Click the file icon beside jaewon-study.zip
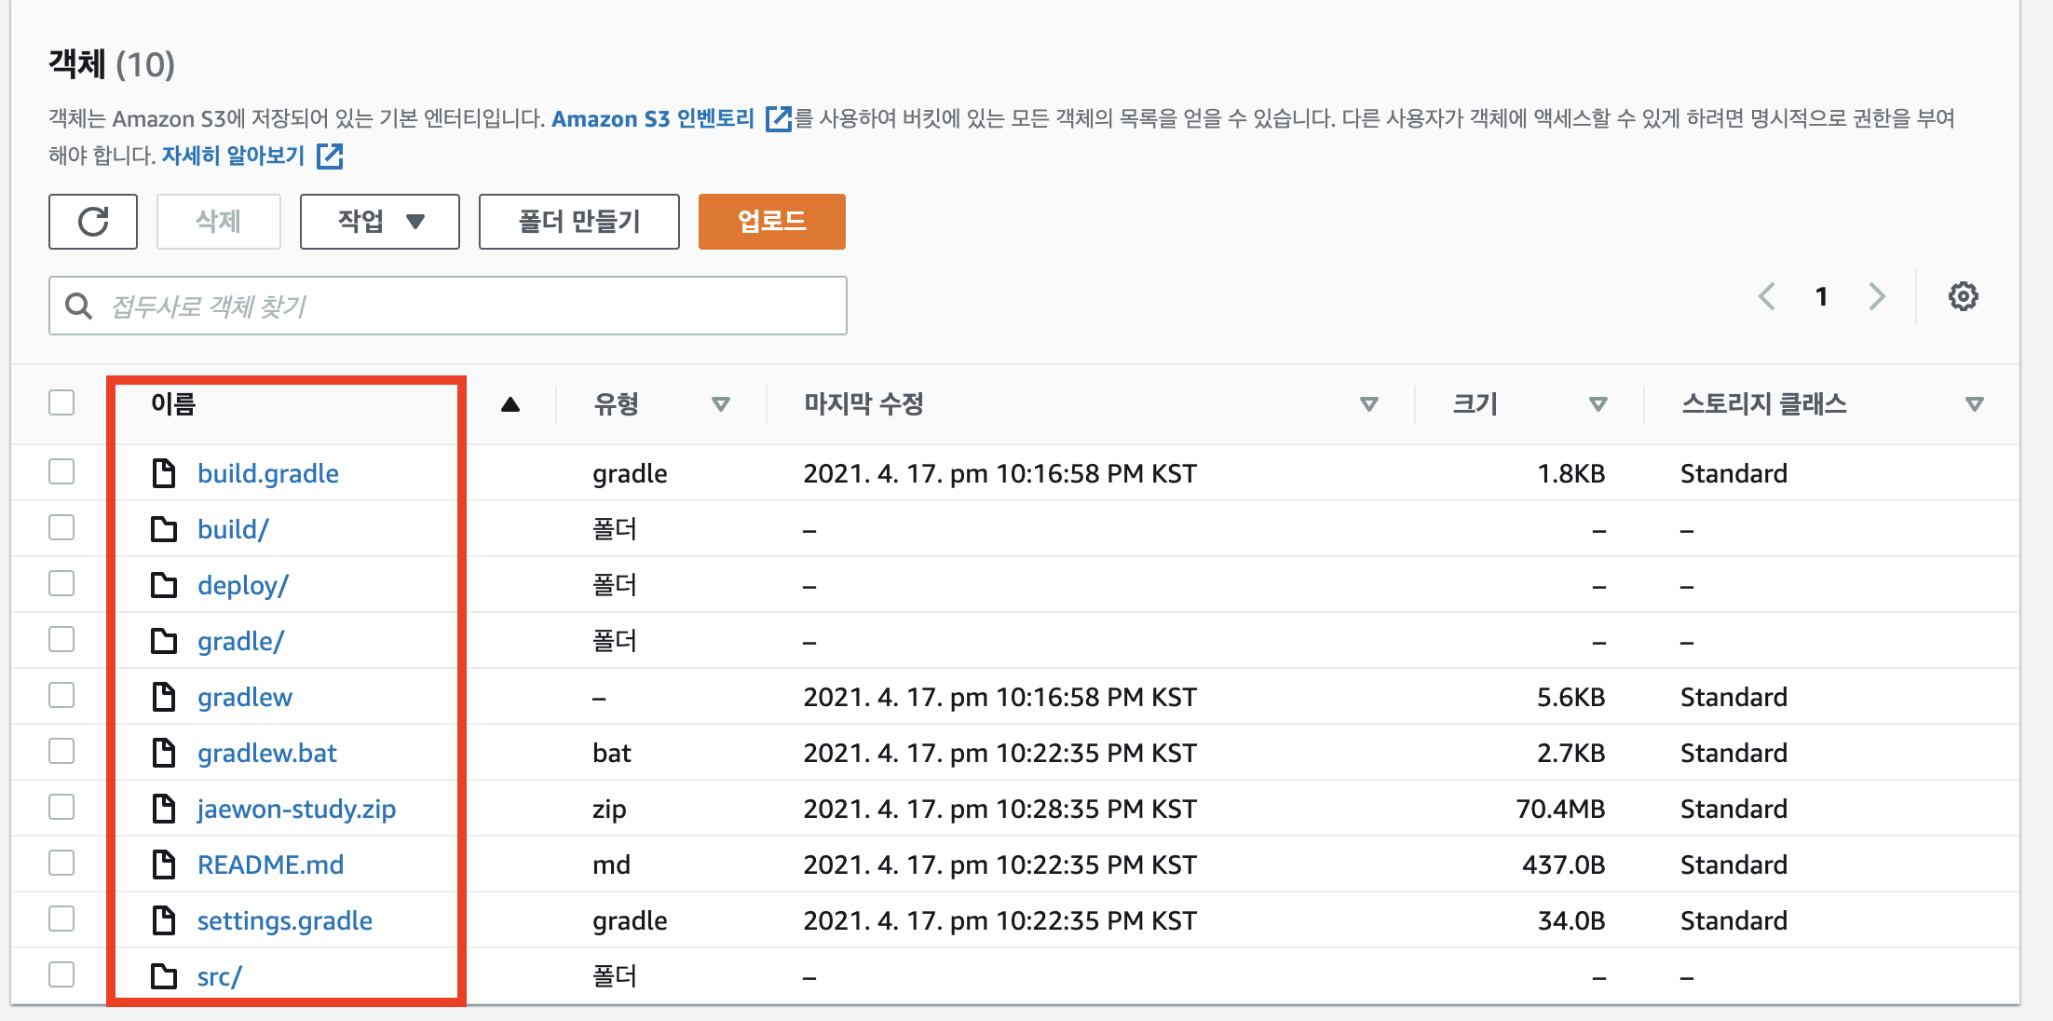2053x1021 pixels. tap(164, 809)
